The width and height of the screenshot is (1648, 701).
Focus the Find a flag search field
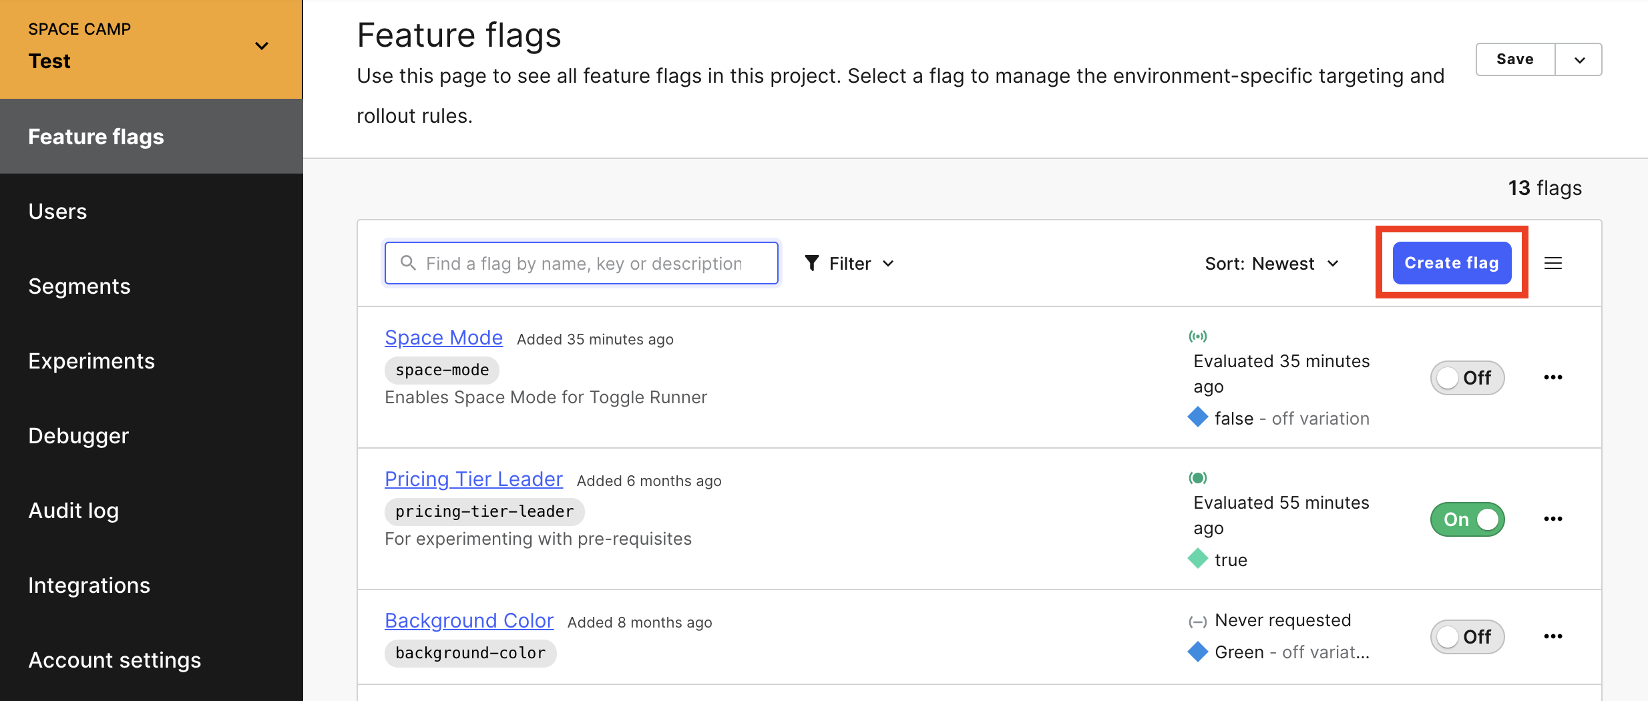pos(581,263)
